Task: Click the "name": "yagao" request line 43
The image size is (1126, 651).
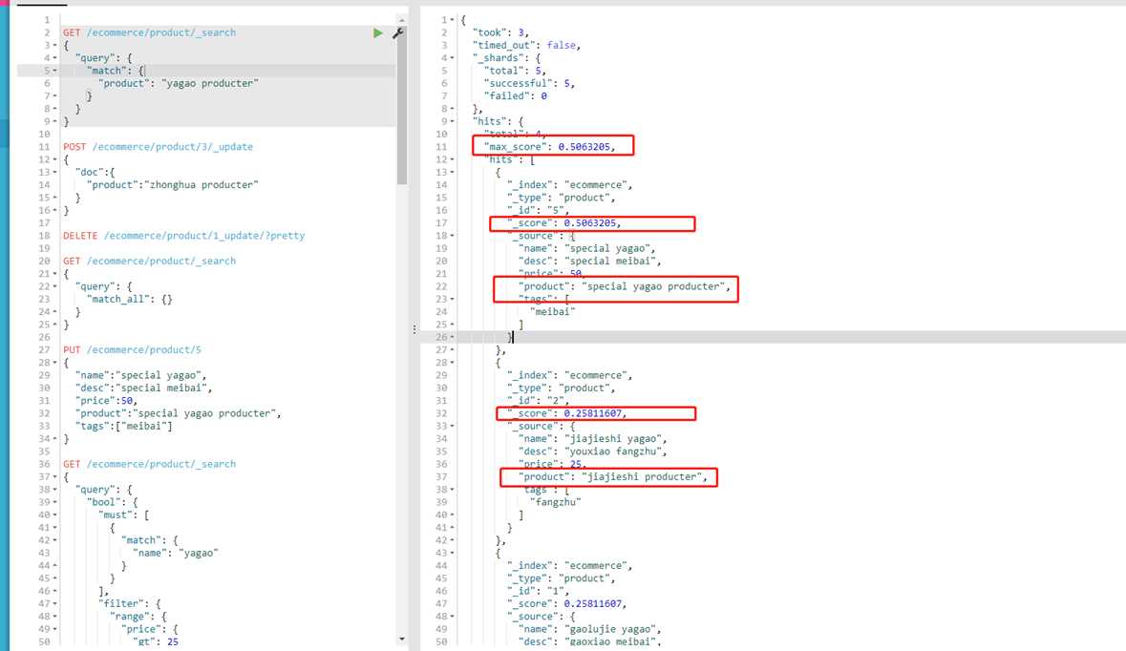Action: (x=175, y=554)
